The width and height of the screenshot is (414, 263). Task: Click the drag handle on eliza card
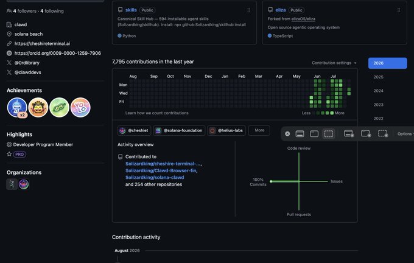click(399, 10)
